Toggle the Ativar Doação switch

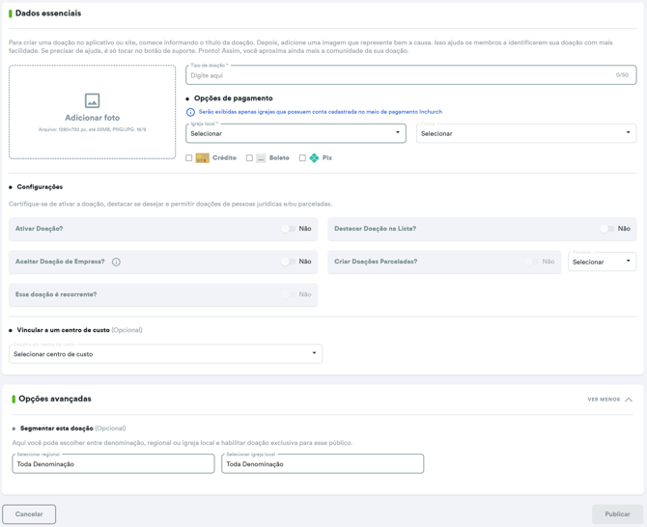tap(288, 229)
